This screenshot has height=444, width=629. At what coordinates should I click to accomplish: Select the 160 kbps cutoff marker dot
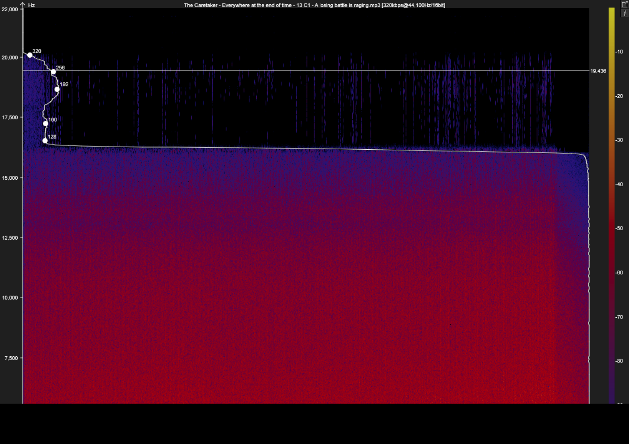(x=46, y=124)
